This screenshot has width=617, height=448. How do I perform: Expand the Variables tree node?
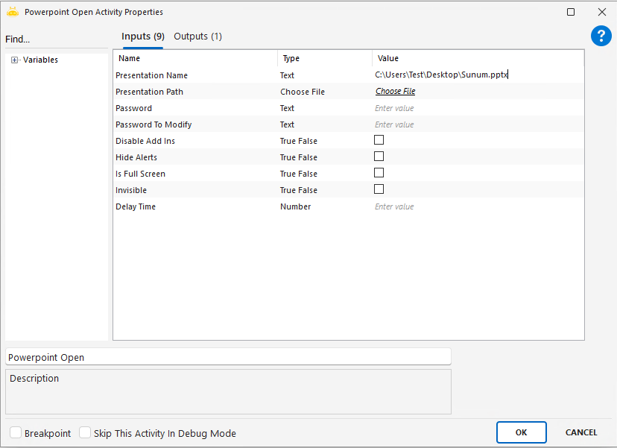(14, 60)
